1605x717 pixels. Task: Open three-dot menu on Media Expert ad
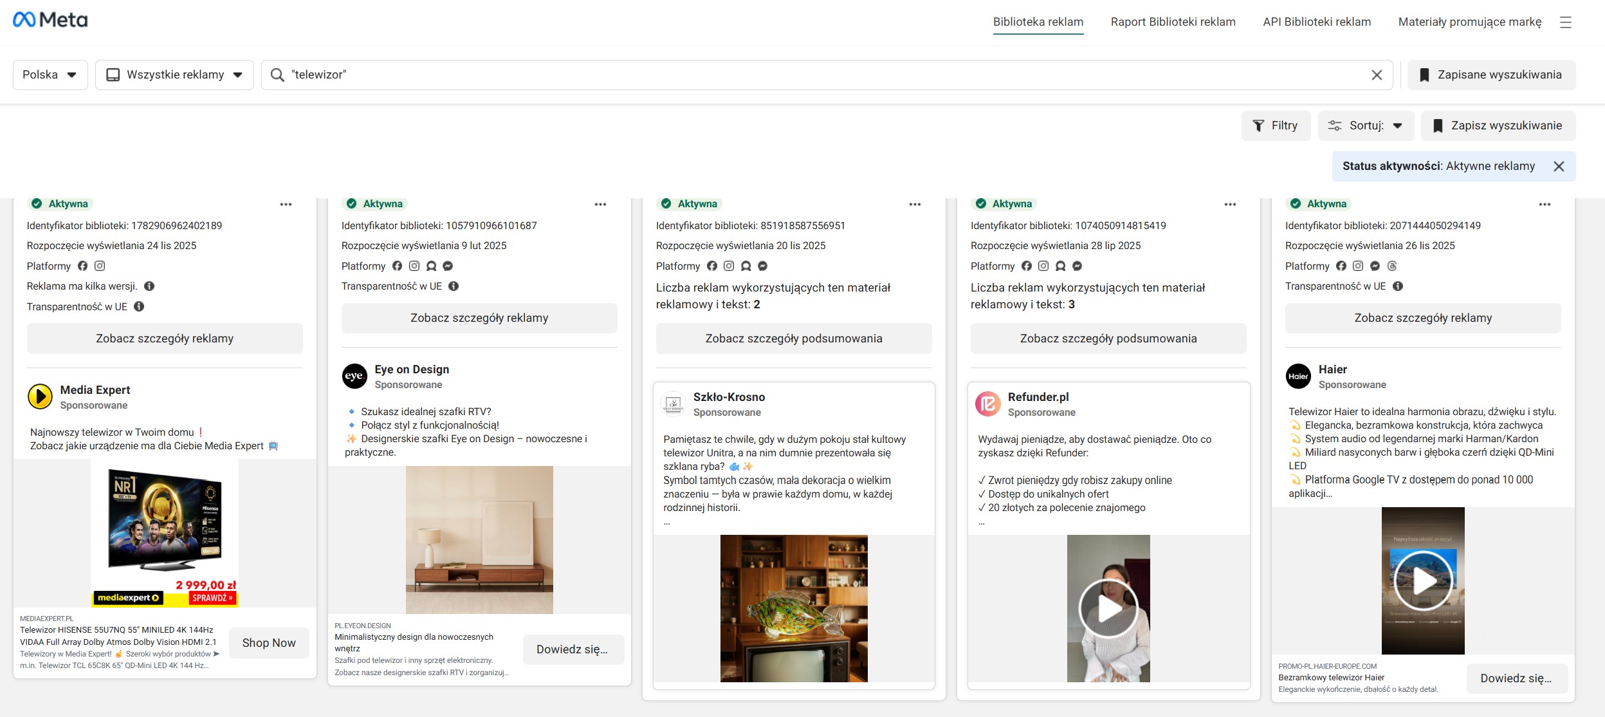pyautogui.click(x=286, y=205)
